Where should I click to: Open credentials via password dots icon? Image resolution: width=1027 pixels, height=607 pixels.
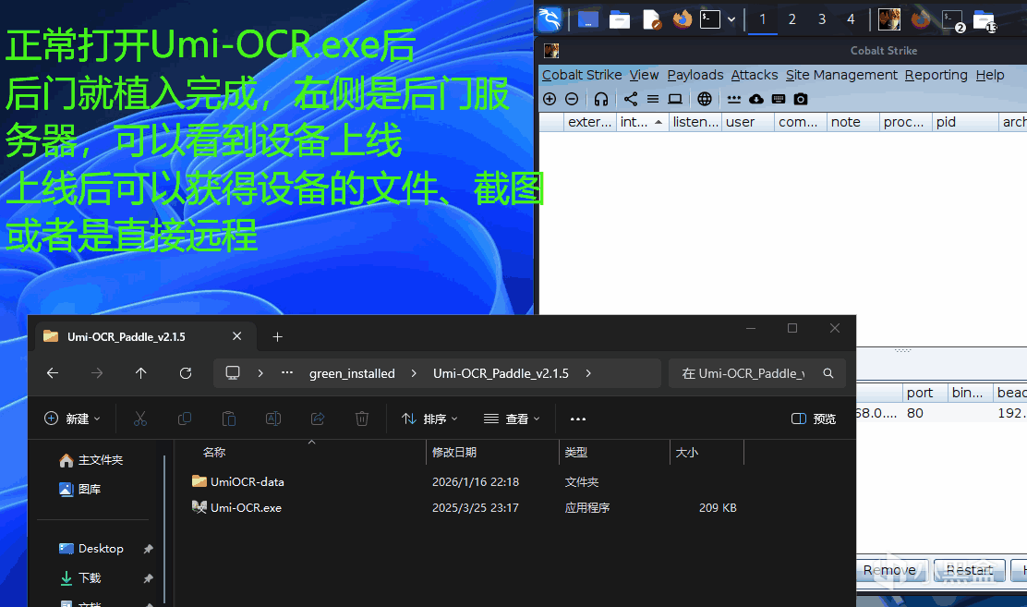733,99
